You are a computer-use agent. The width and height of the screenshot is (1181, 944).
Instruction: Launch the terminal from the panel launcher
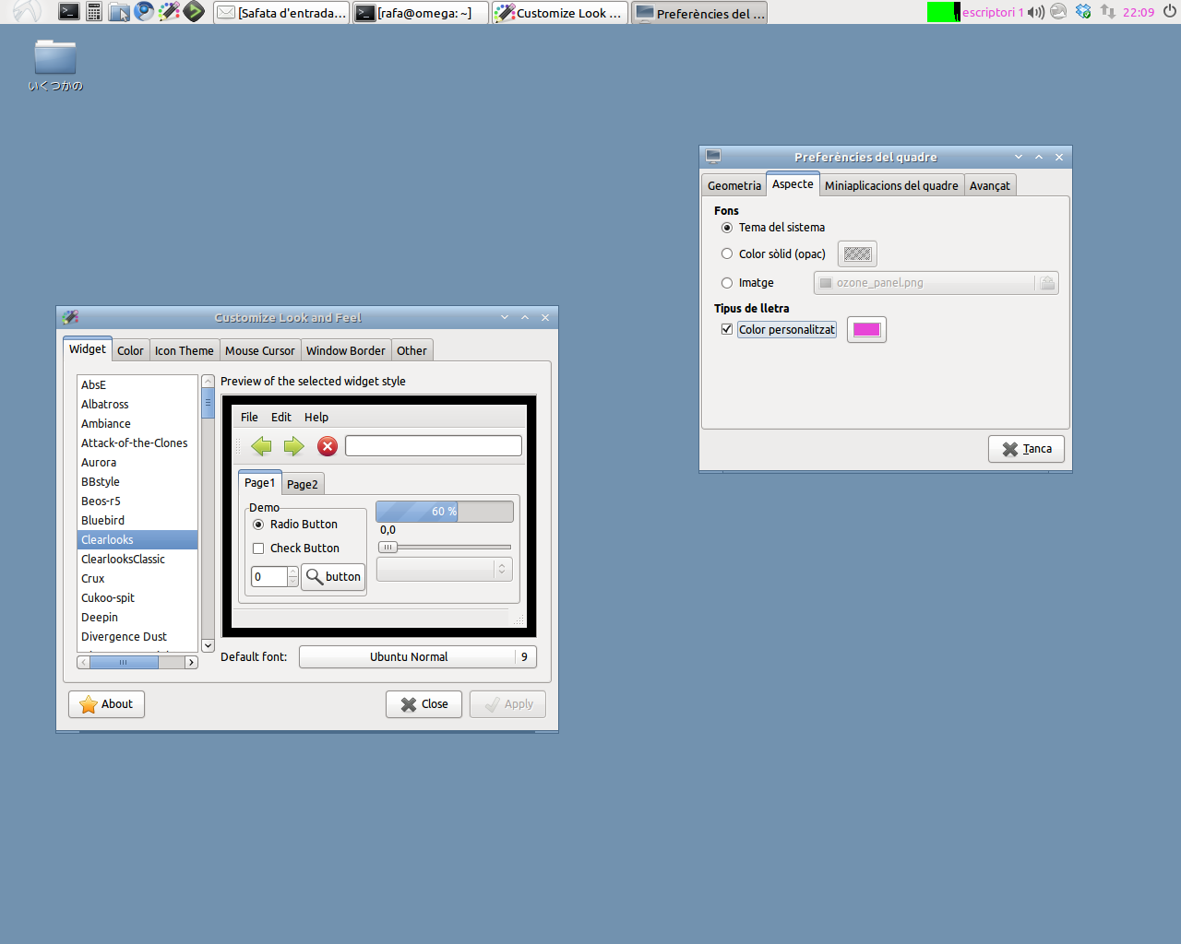pyautogui.click(x=69, y=12)
